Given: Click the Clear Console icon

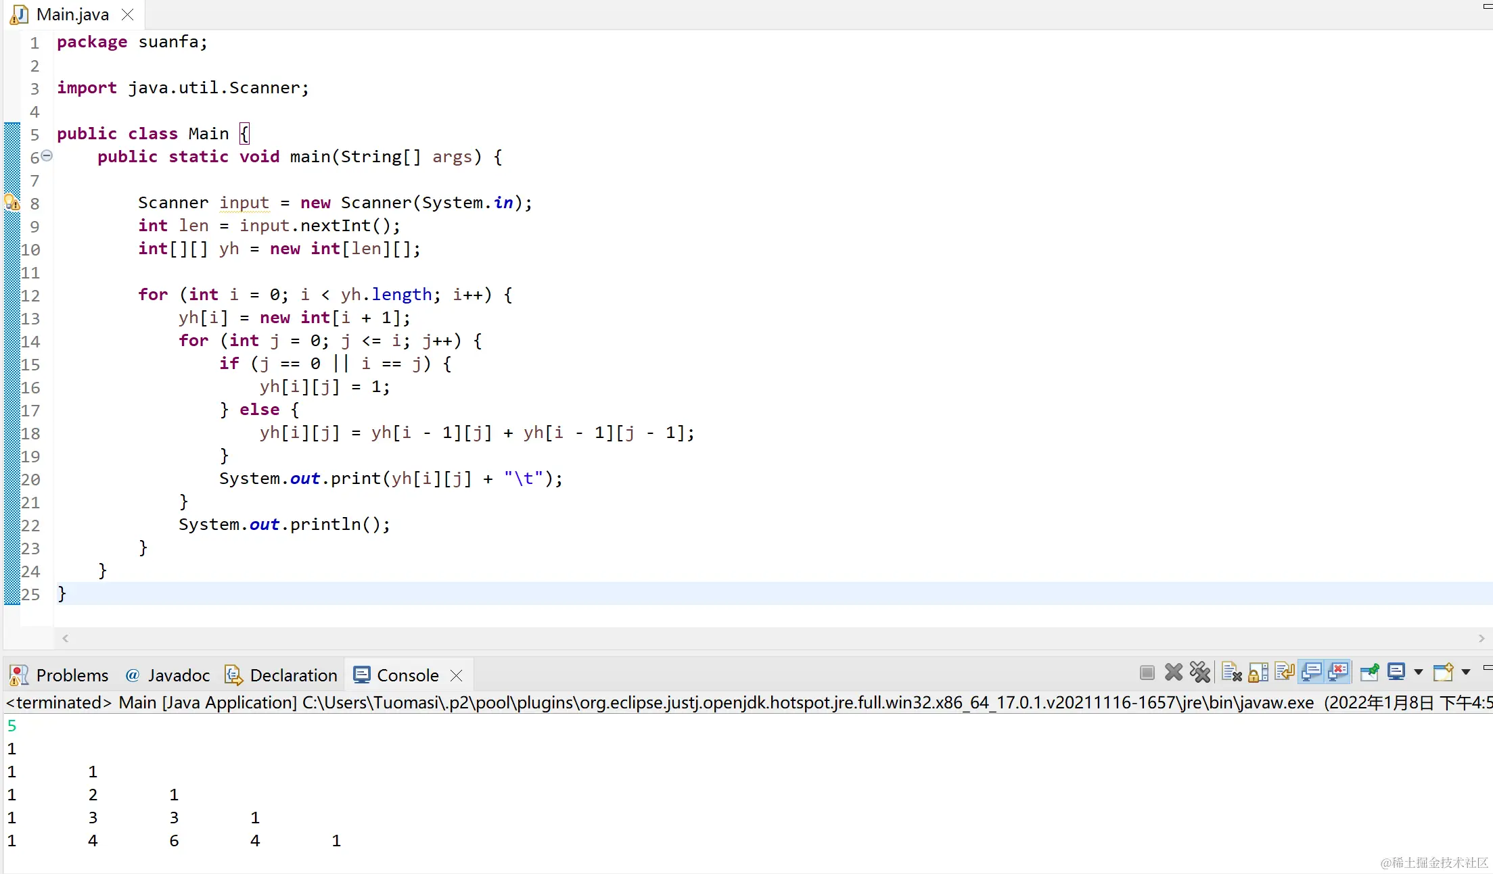Looking at the screenshot, I should click(x=1232, y=673).
